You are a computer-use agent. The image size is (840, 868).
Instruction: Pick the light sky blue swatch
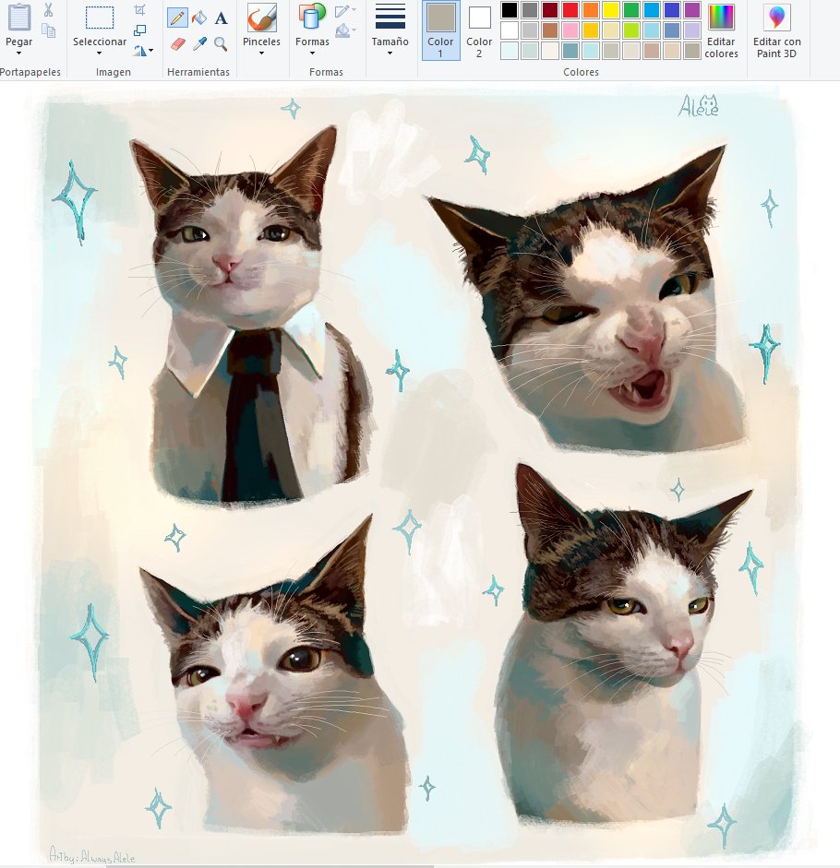pos(652,30)
